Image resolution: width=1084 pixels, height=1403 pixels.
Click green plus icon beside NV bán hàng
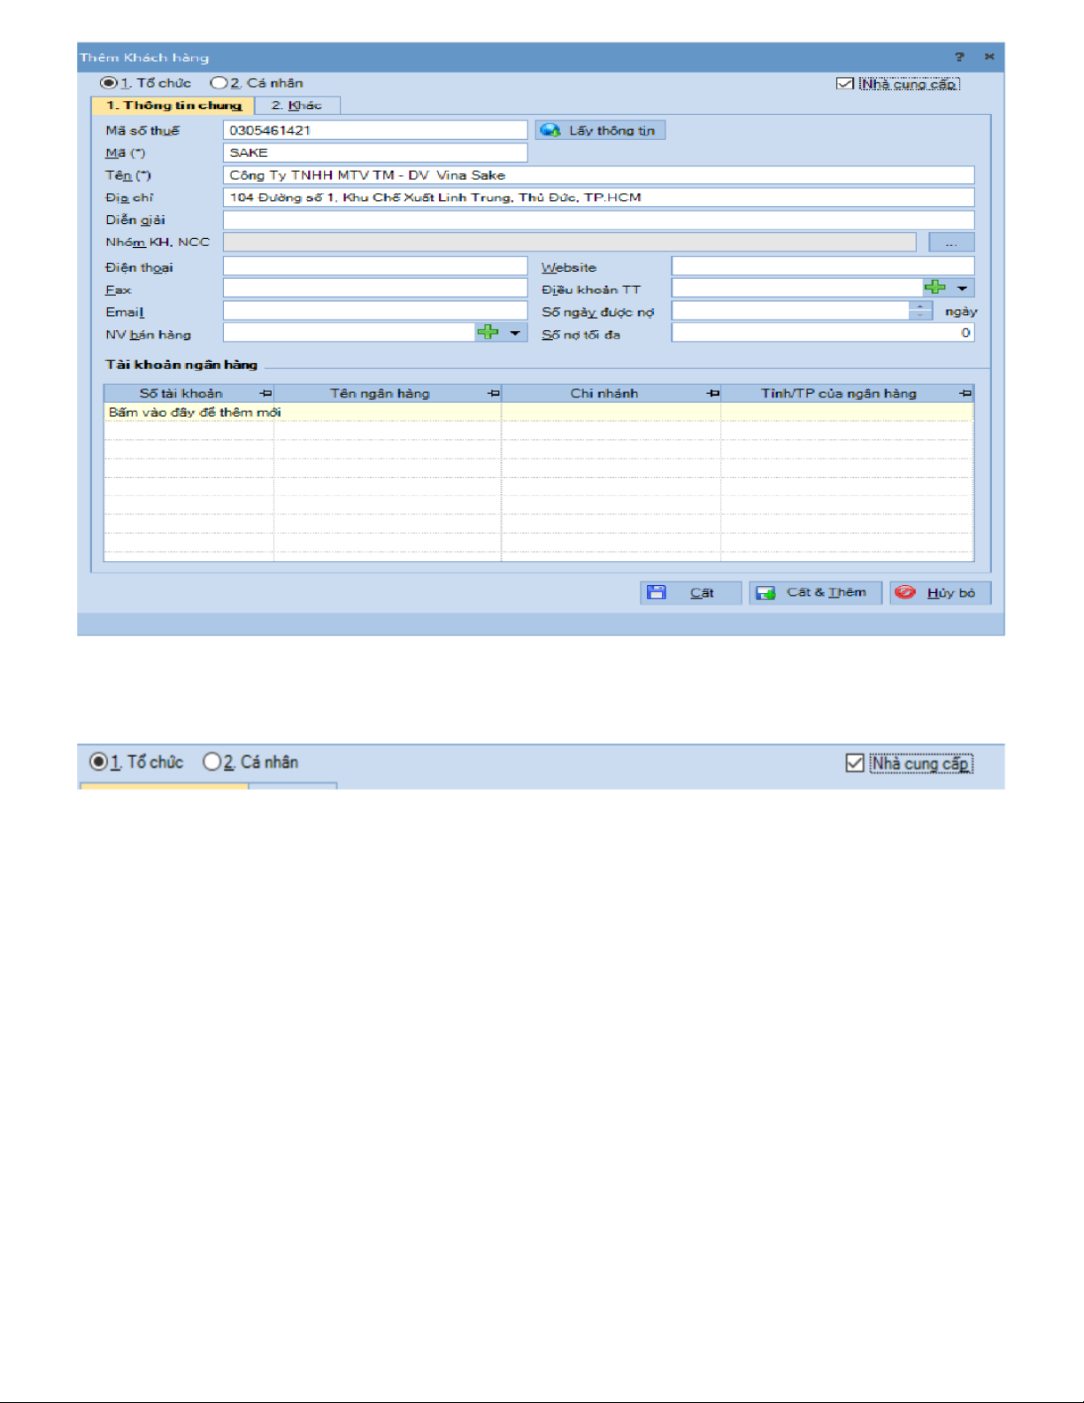(488, 332)
